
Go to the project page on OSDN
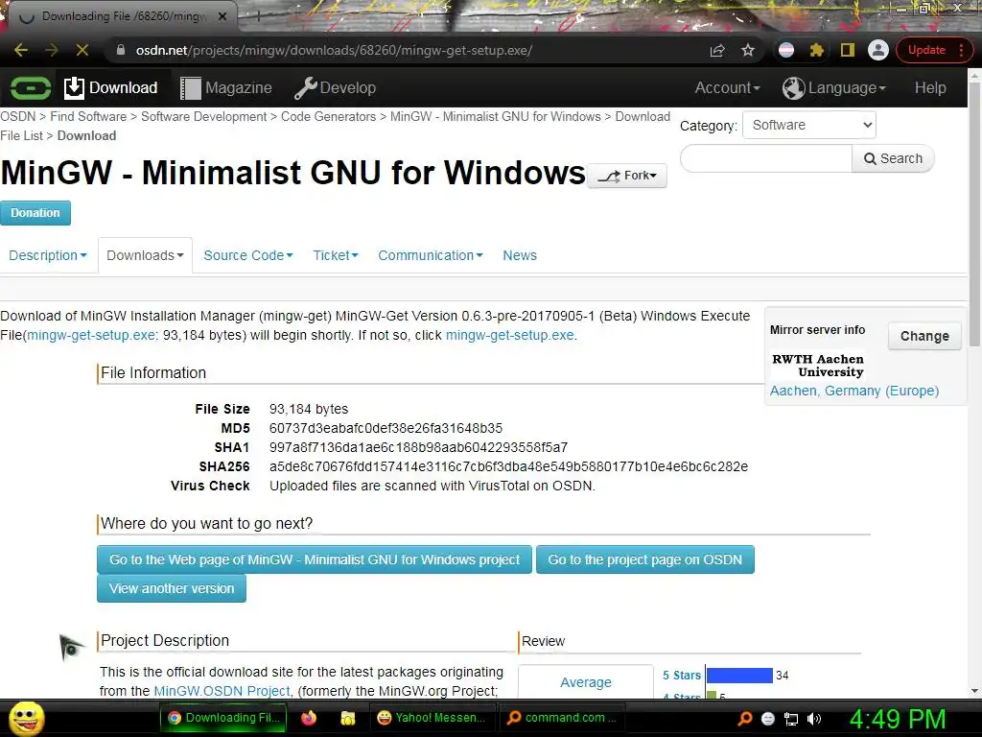click(645, 559)
